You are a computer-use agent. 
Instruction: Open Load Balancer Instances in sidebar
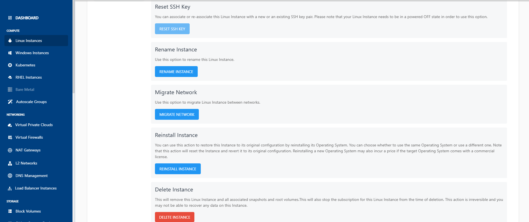pyautogui.click(x=36, y=188)
